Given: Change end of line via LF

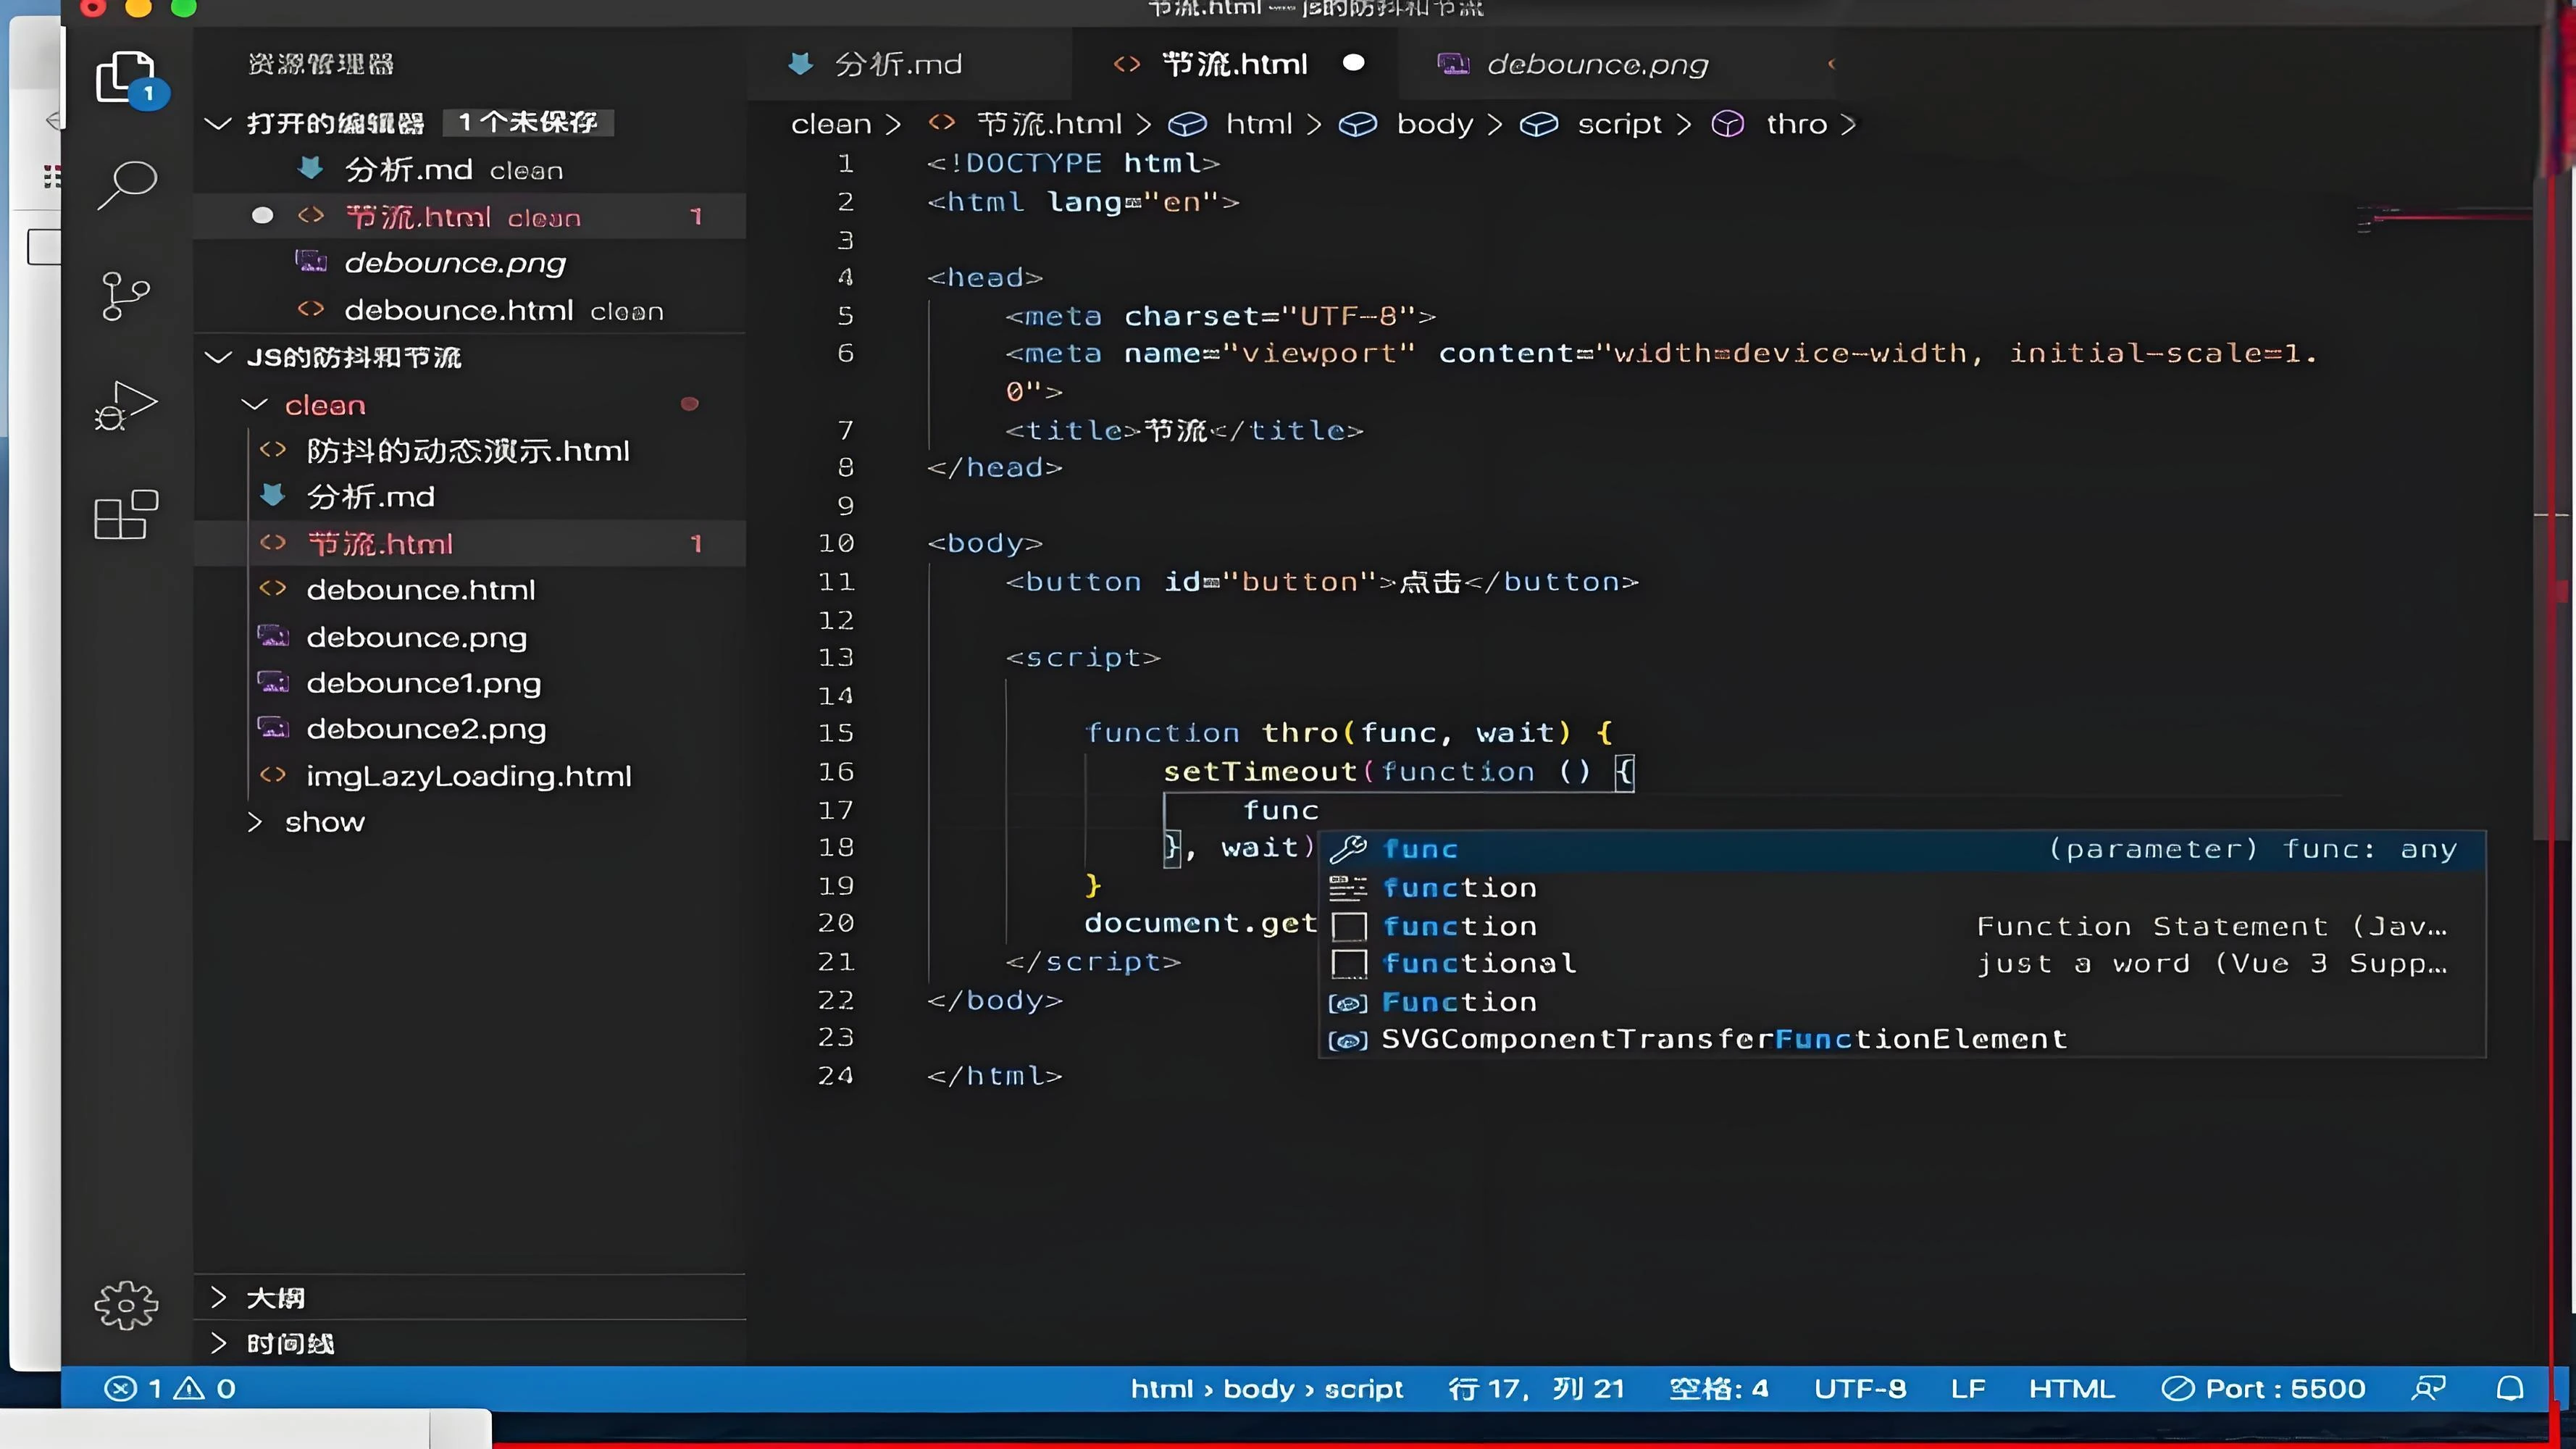Looking at the screenshot, I should pos(1968,1388).
